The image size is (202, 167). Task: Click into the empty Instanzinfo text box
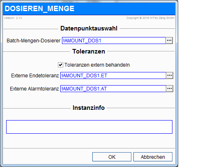(x=89, y=127)
